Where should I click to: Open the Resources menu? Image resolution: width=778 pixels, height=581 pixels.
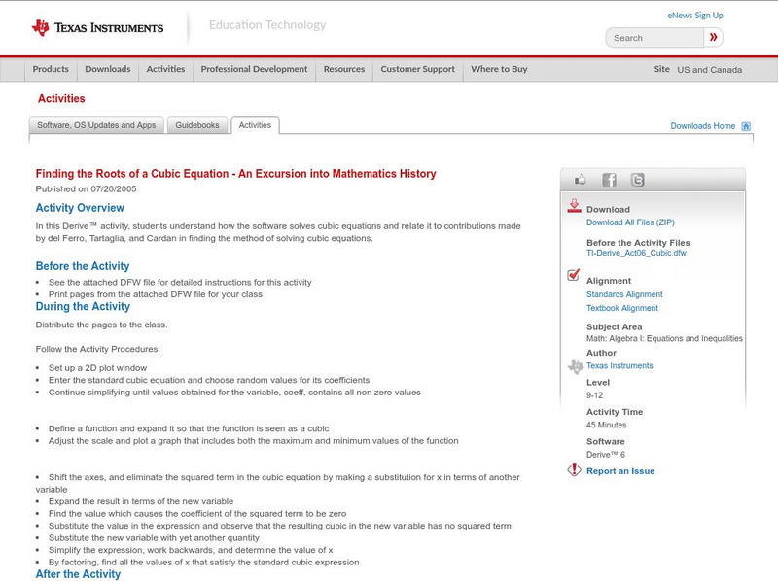[344, 69]
